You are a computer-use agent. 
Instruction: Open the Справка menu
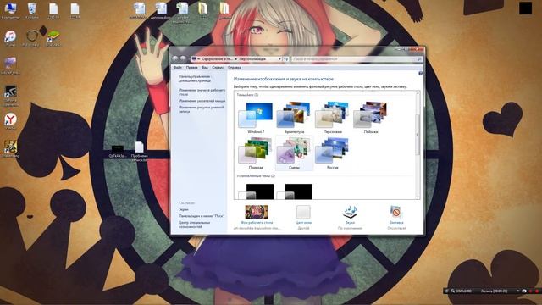point(235,68)
